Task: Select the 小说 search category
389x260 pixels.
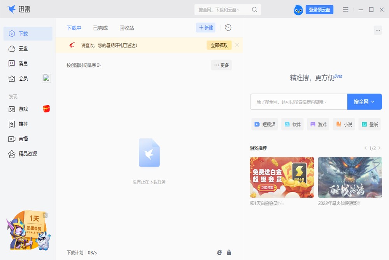Action: pos(344,124)
